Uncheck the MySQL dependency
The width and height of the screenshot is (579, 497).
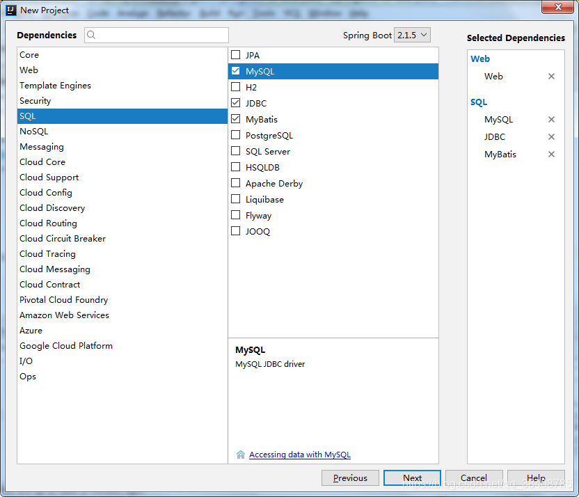tap(236, 70)
